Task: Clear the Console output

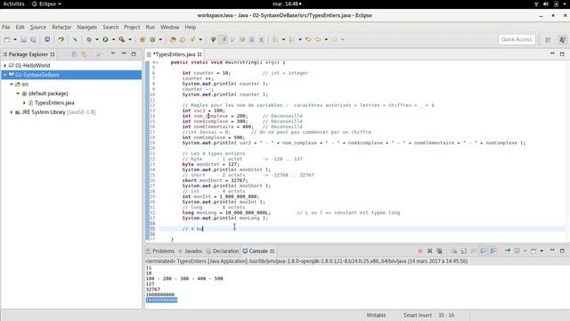Action: coord(454,251)
